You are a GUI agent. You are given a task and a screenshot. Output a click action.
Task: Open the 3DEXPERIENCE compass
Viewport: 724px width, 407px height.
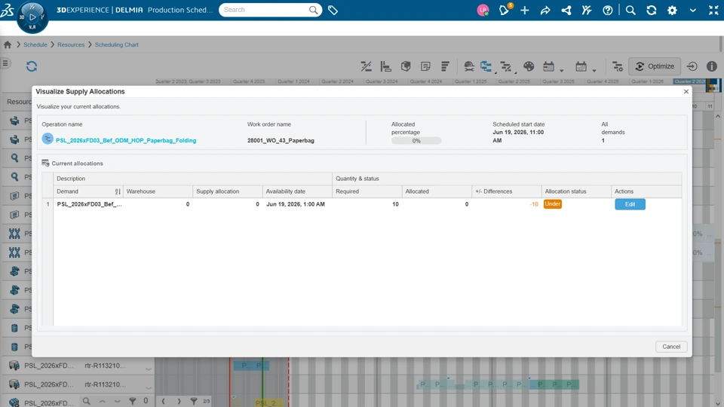point(32,17)
